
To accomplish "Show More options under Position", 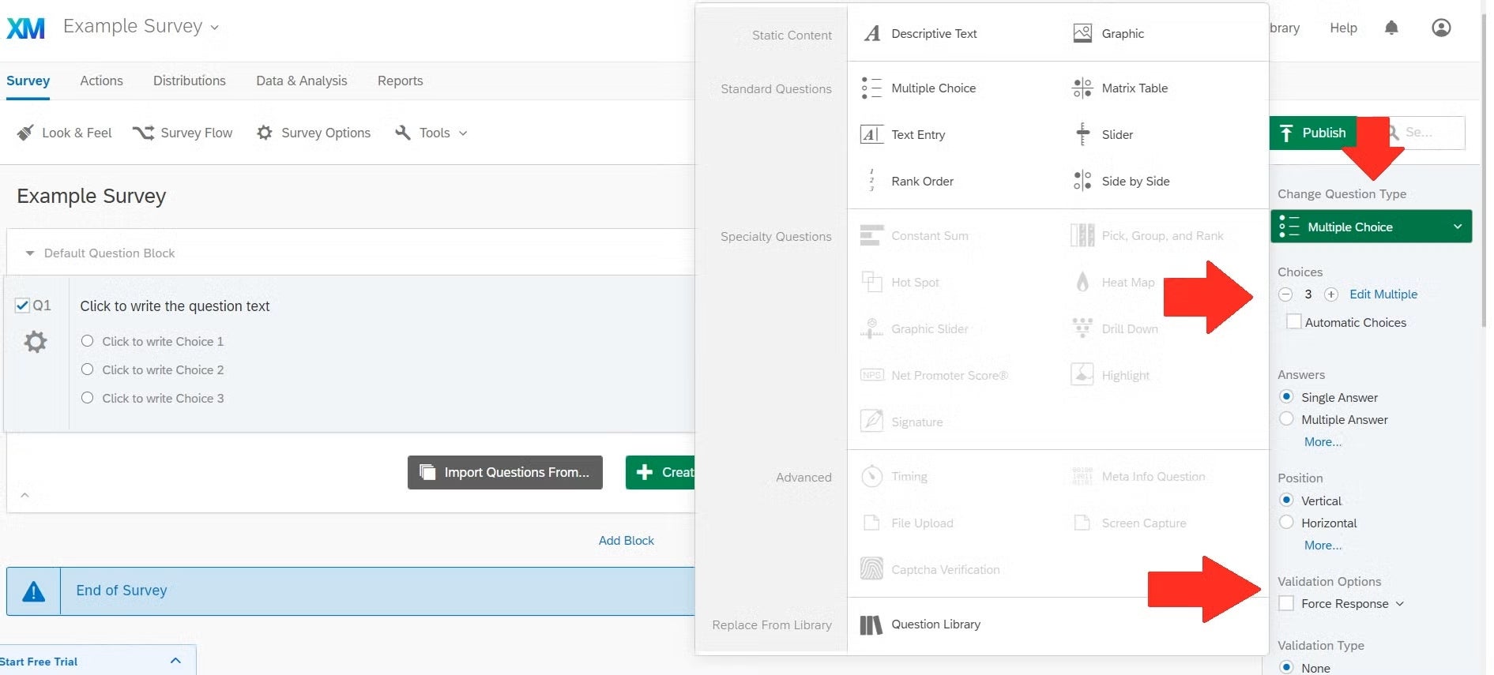I will click(x=1323, y=546).
